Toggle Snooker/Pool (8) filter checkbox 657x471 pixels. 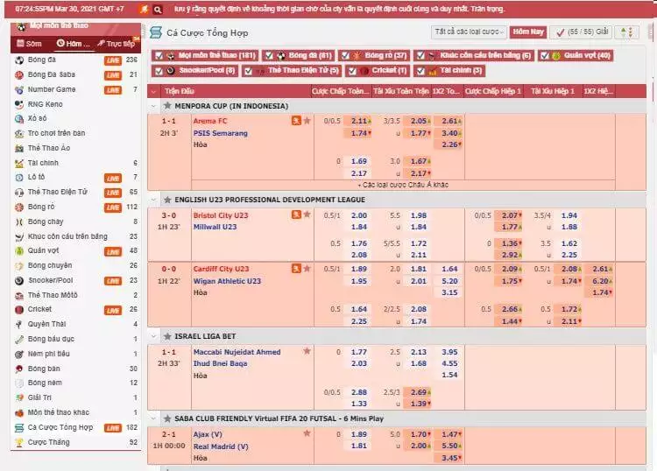pyautogui.click(x=159, y=71)
